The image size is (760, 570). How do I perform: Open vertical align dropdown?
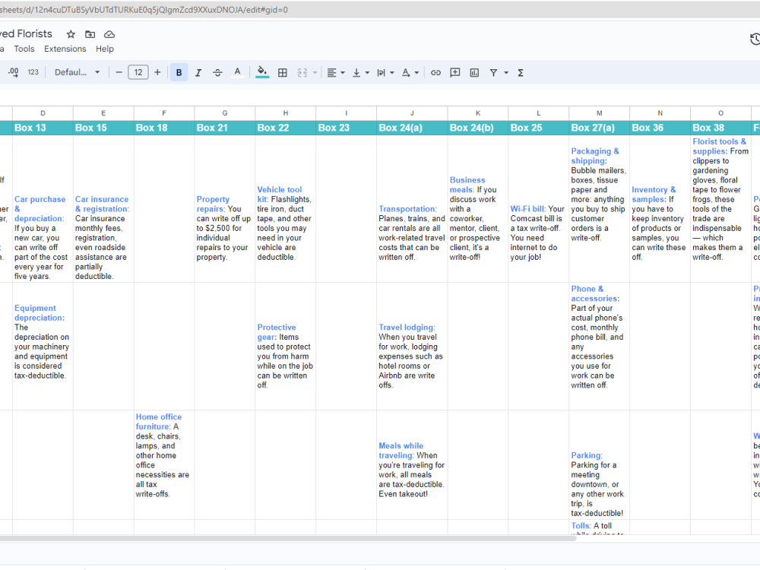point(360,72)
